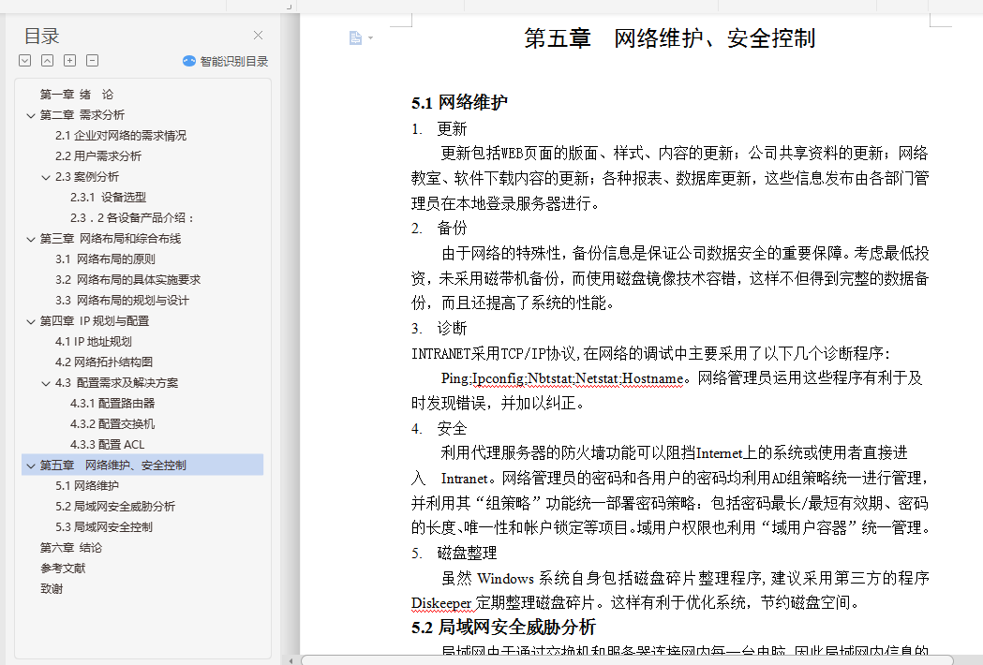Click the plus icon to promote heading level

pos(70,61)
